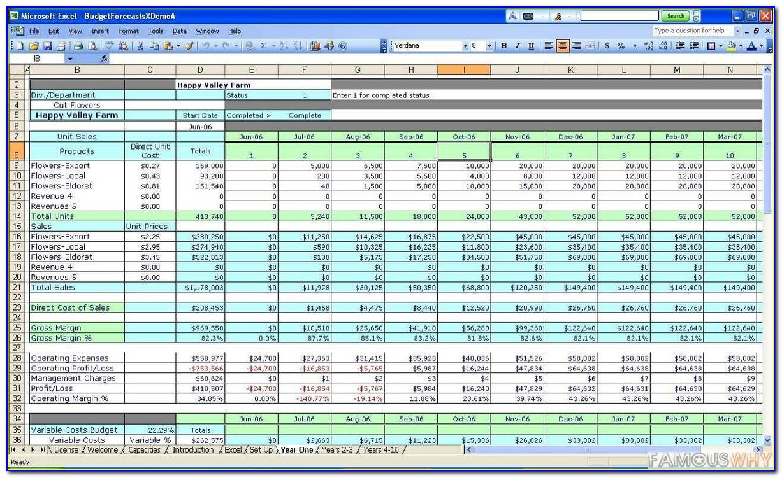Open Print Preview from toolbar
The image size is (782, 478).
click(92, 46)
